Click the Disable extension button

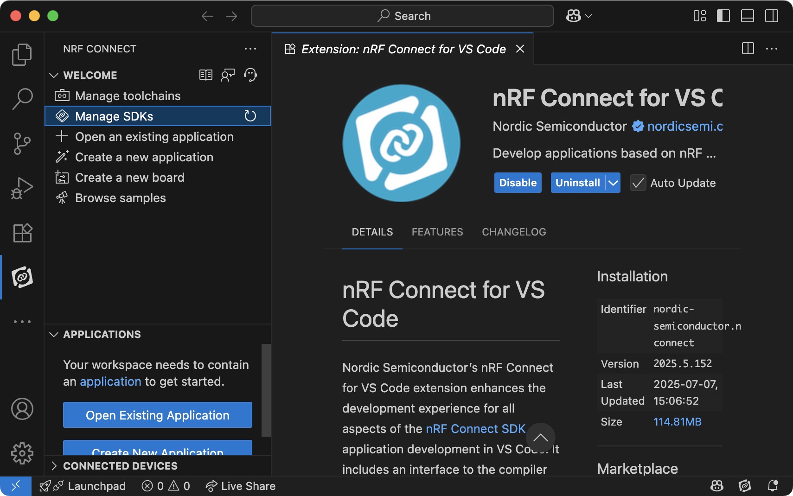[518, 183]
